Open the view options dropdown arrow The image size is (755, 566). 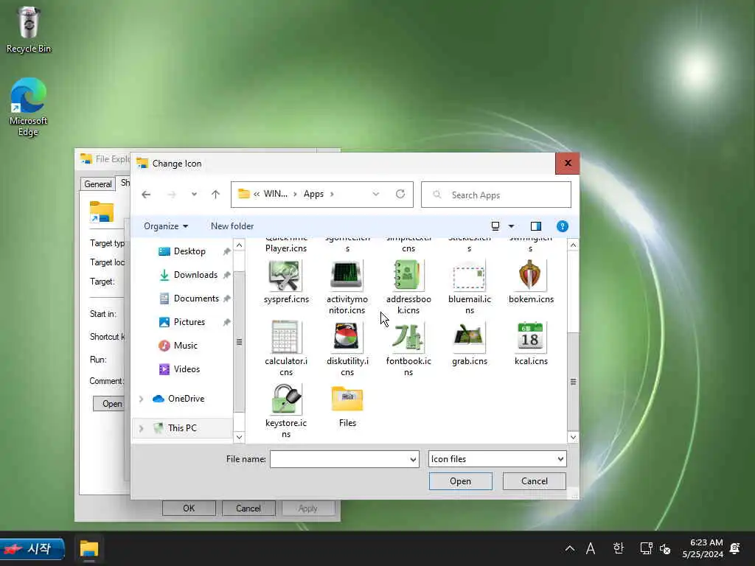(x=512, y=226)
